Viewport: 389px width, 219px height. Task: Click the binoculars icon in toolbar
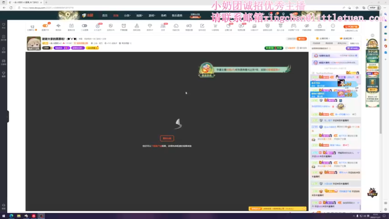[189, 26]
